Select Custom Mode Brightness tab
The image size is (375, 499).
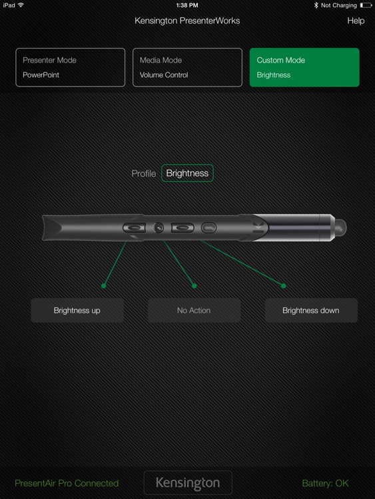304,67
